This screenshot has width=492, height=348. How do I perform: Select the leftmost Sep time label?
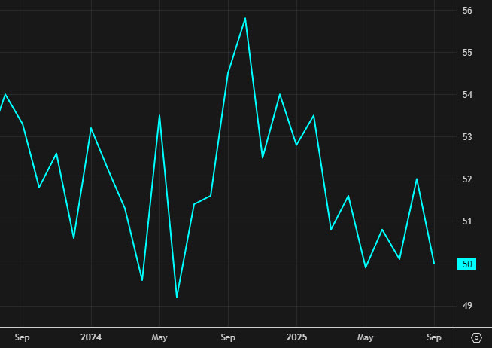(x=22, y=337)
